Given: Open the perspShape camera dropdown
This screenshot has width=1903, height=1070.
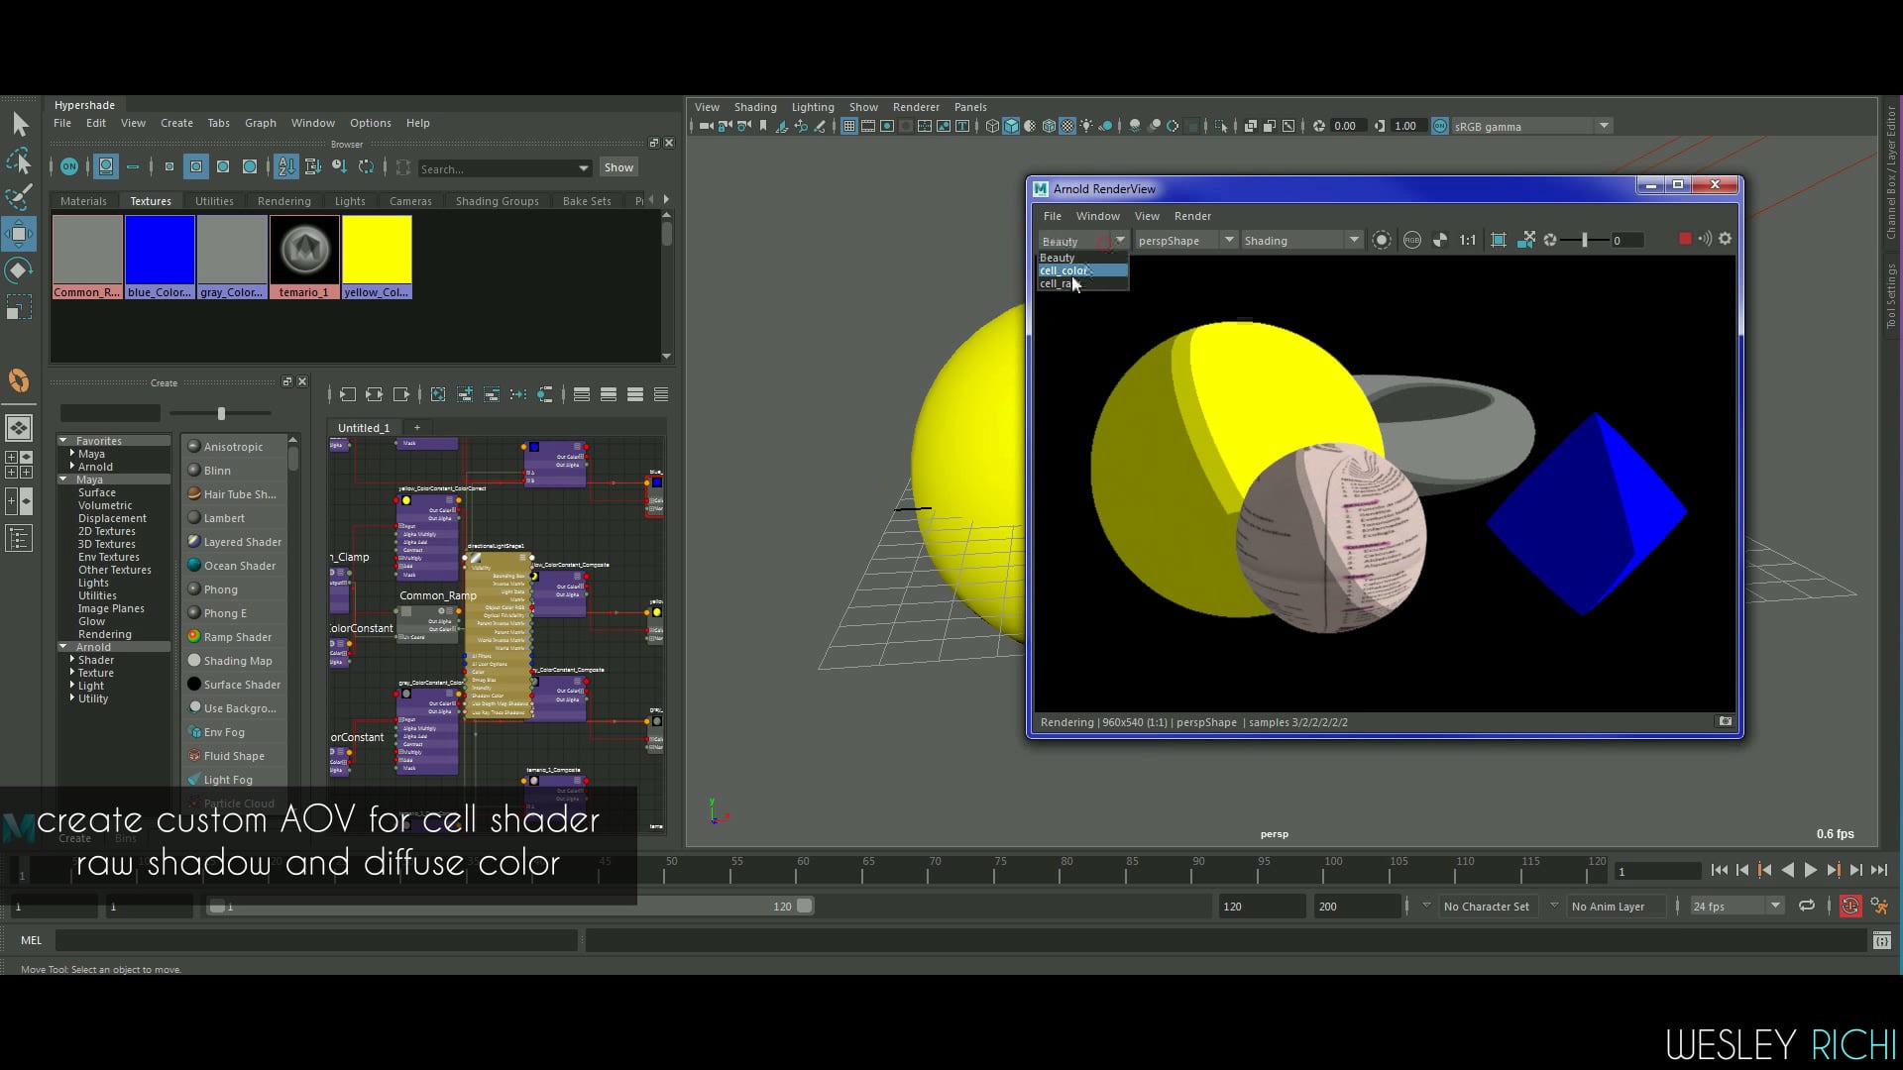Looking at the screenshot, I should 1229,240.
